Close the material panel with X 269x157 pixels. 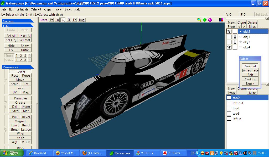(267, 85)
